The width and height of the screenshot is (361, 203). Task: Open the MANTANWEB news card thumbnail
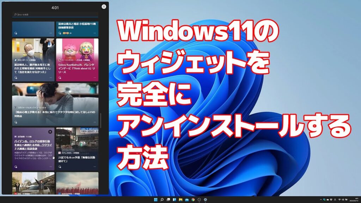coord(77,183)
